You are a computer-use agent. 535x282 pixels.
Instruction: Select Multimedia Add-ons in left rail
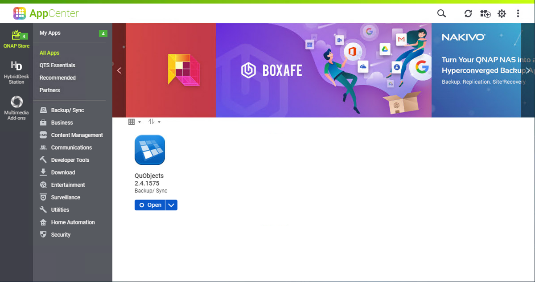(16, 108)
